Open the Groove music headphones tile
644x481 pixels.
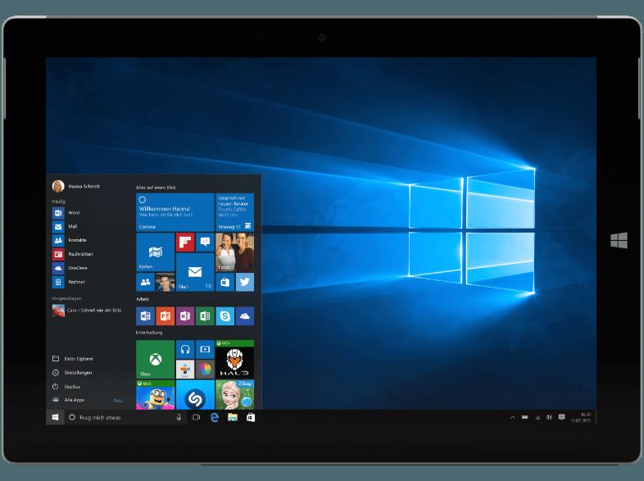pos(185,350)
